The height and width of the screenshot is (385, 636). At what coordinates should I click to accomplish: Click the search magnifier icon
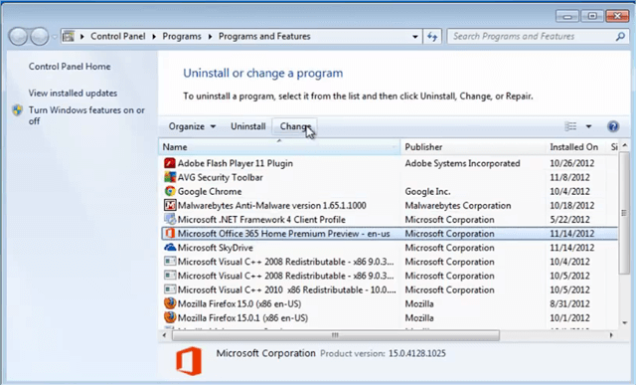click(620, 37)
